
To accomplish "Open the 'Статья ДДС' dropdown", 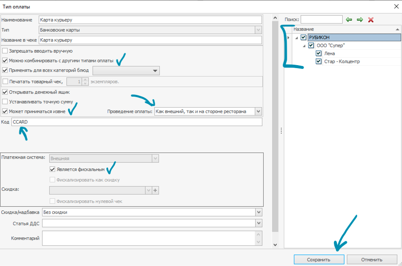I will 259,223.
